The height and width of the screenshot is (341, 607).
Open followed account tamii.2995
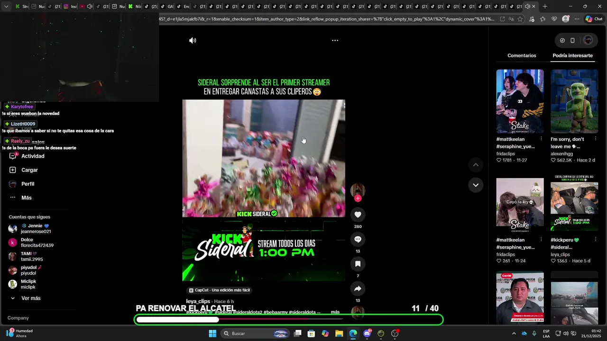tap(31, 256)
